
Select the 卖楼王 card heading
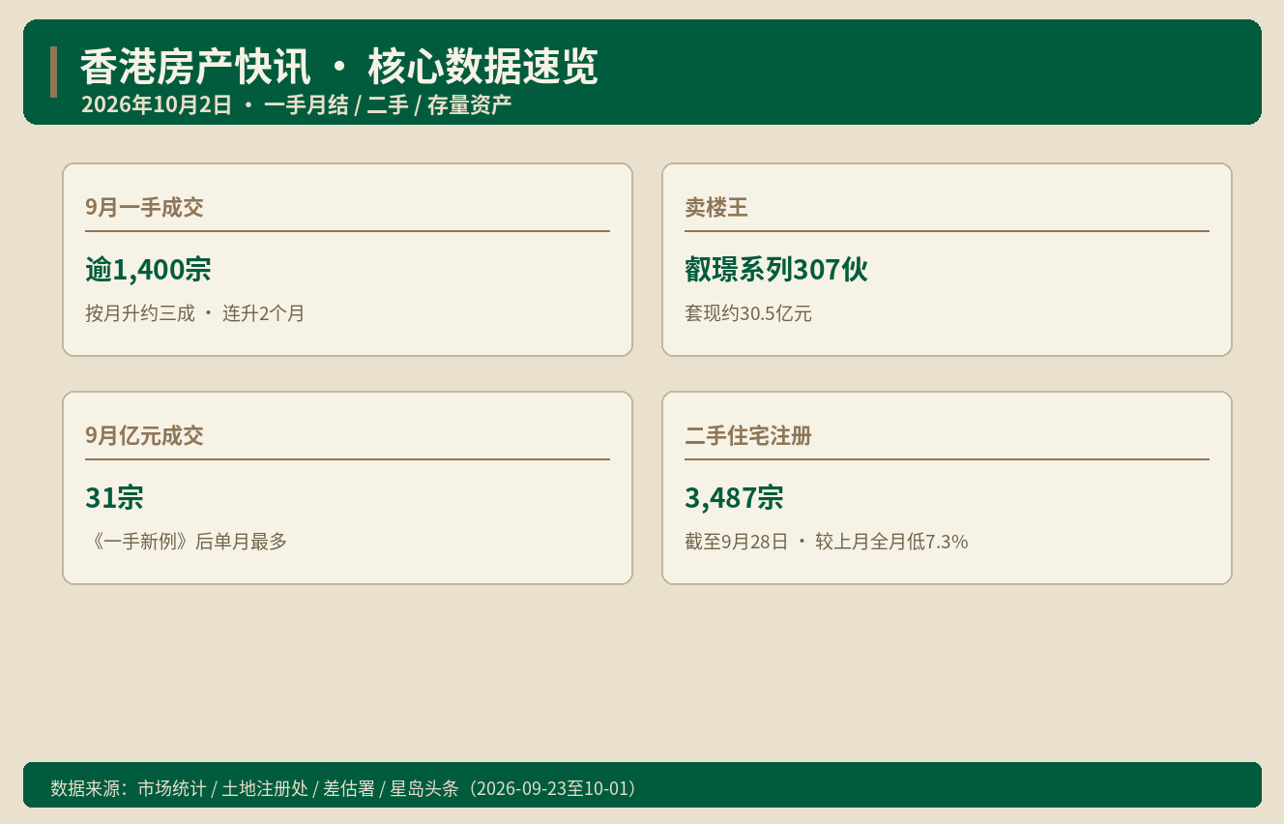[716, 207]
